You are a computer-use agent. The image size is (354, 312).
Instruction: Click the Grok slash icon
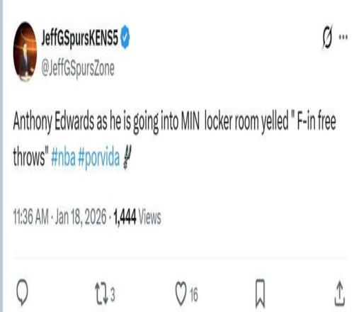pyautogui.click(x=328, y=37)
